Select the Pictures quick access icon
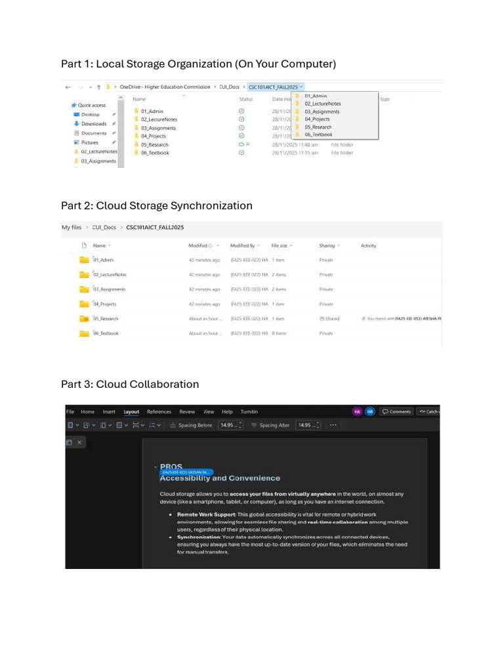Screen dimensions: 504x672 77,142
